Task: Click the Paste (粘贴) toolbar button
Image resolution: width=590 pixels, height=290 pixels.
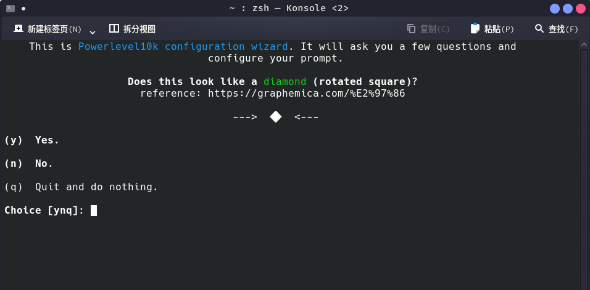Action: (492, 29)
